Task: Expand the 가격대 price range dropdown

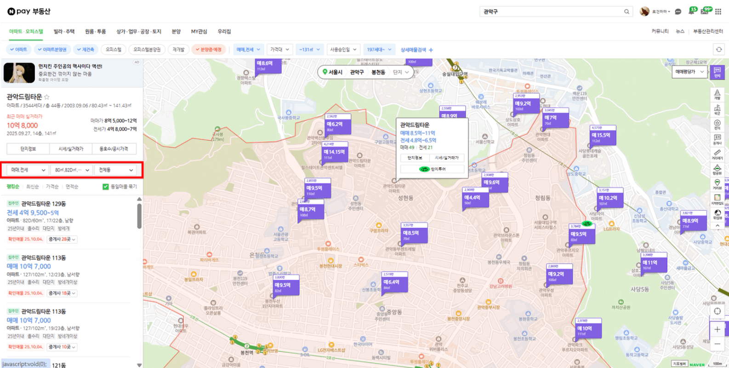Action: click(279, 50)
